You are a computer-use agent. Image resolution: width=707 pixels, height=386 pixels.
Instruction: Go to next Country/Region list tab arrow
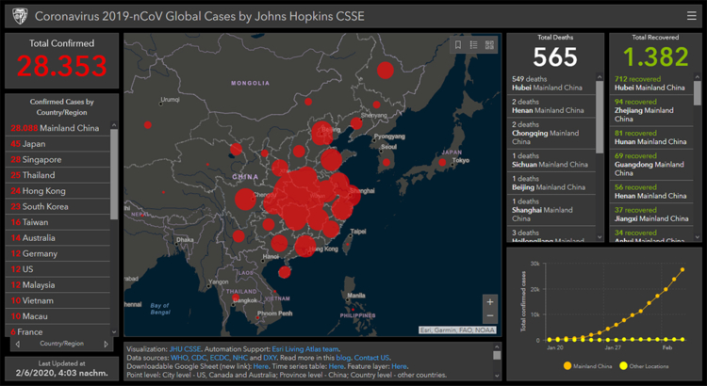(107, 345)
